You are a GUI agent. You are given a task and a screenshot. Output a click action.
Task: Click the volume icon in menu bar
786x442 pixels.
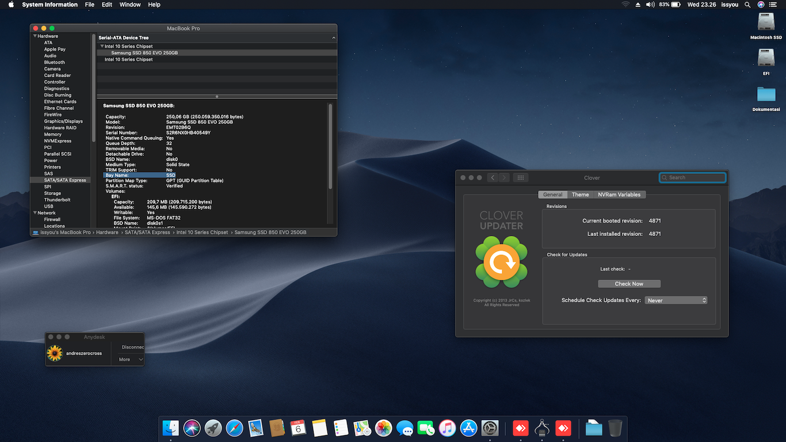coord(650,5)
